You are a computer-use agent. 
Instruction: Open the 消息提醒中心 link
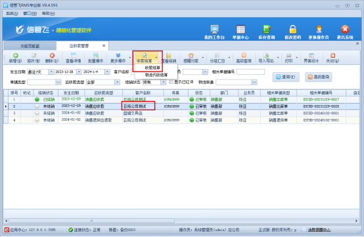point(319,230)
